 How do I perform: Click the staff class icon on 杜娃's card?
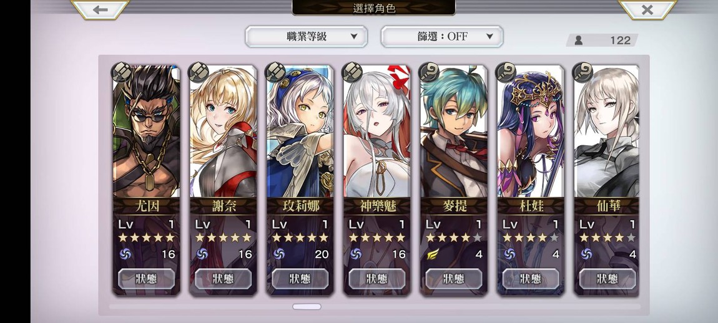coord(507,72)
